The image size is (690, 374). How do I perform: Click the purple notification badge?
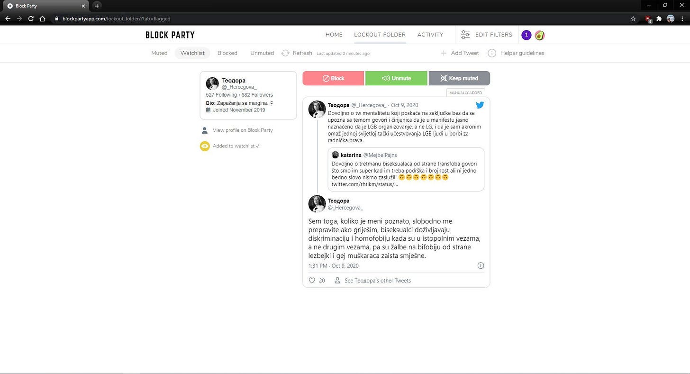pos(526,35)
